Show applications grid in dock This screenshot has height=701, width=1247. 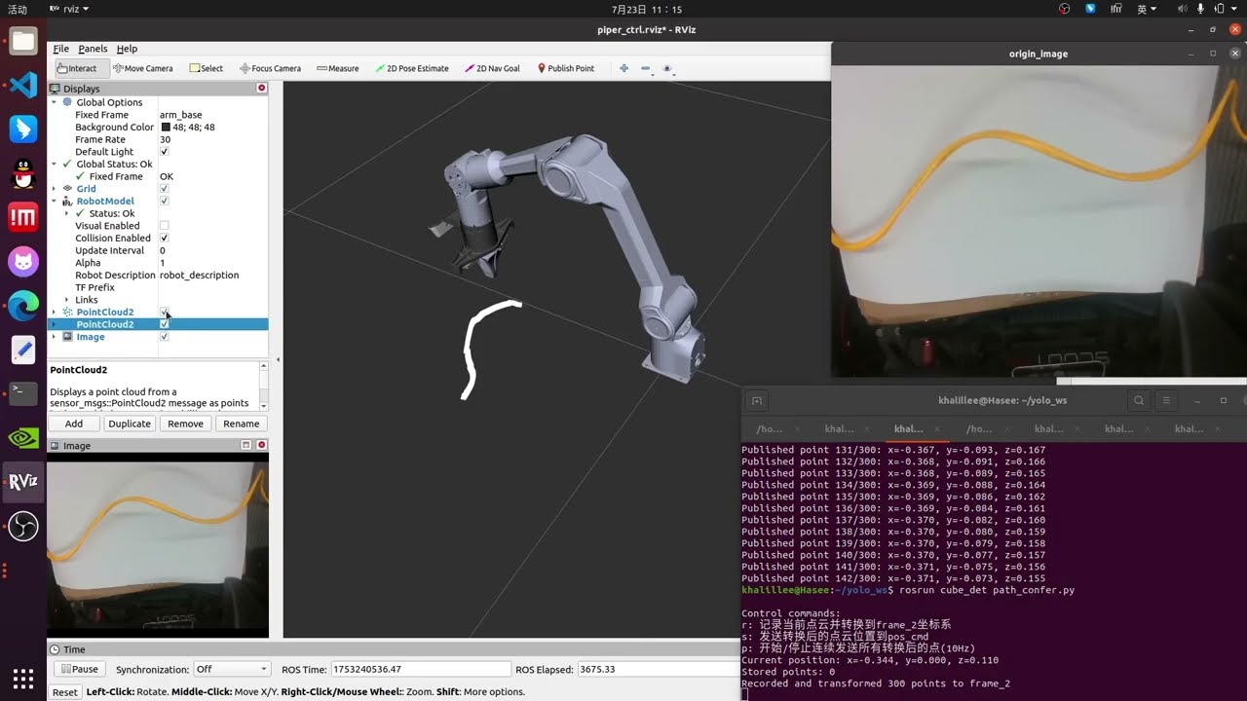tap(23, 678)
